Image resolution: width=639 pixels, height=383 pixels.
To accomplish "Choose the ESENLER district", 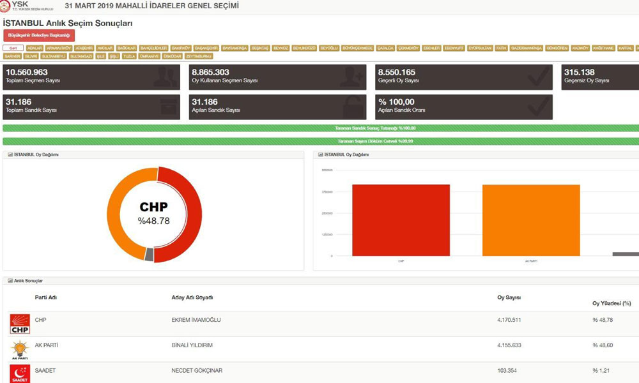I will (x=431, y=48).
